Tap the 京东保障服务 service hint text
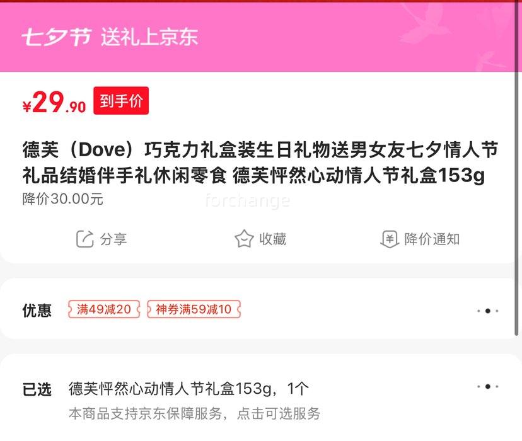The width and height of the screenshot is (522, 441). point(194,413)
